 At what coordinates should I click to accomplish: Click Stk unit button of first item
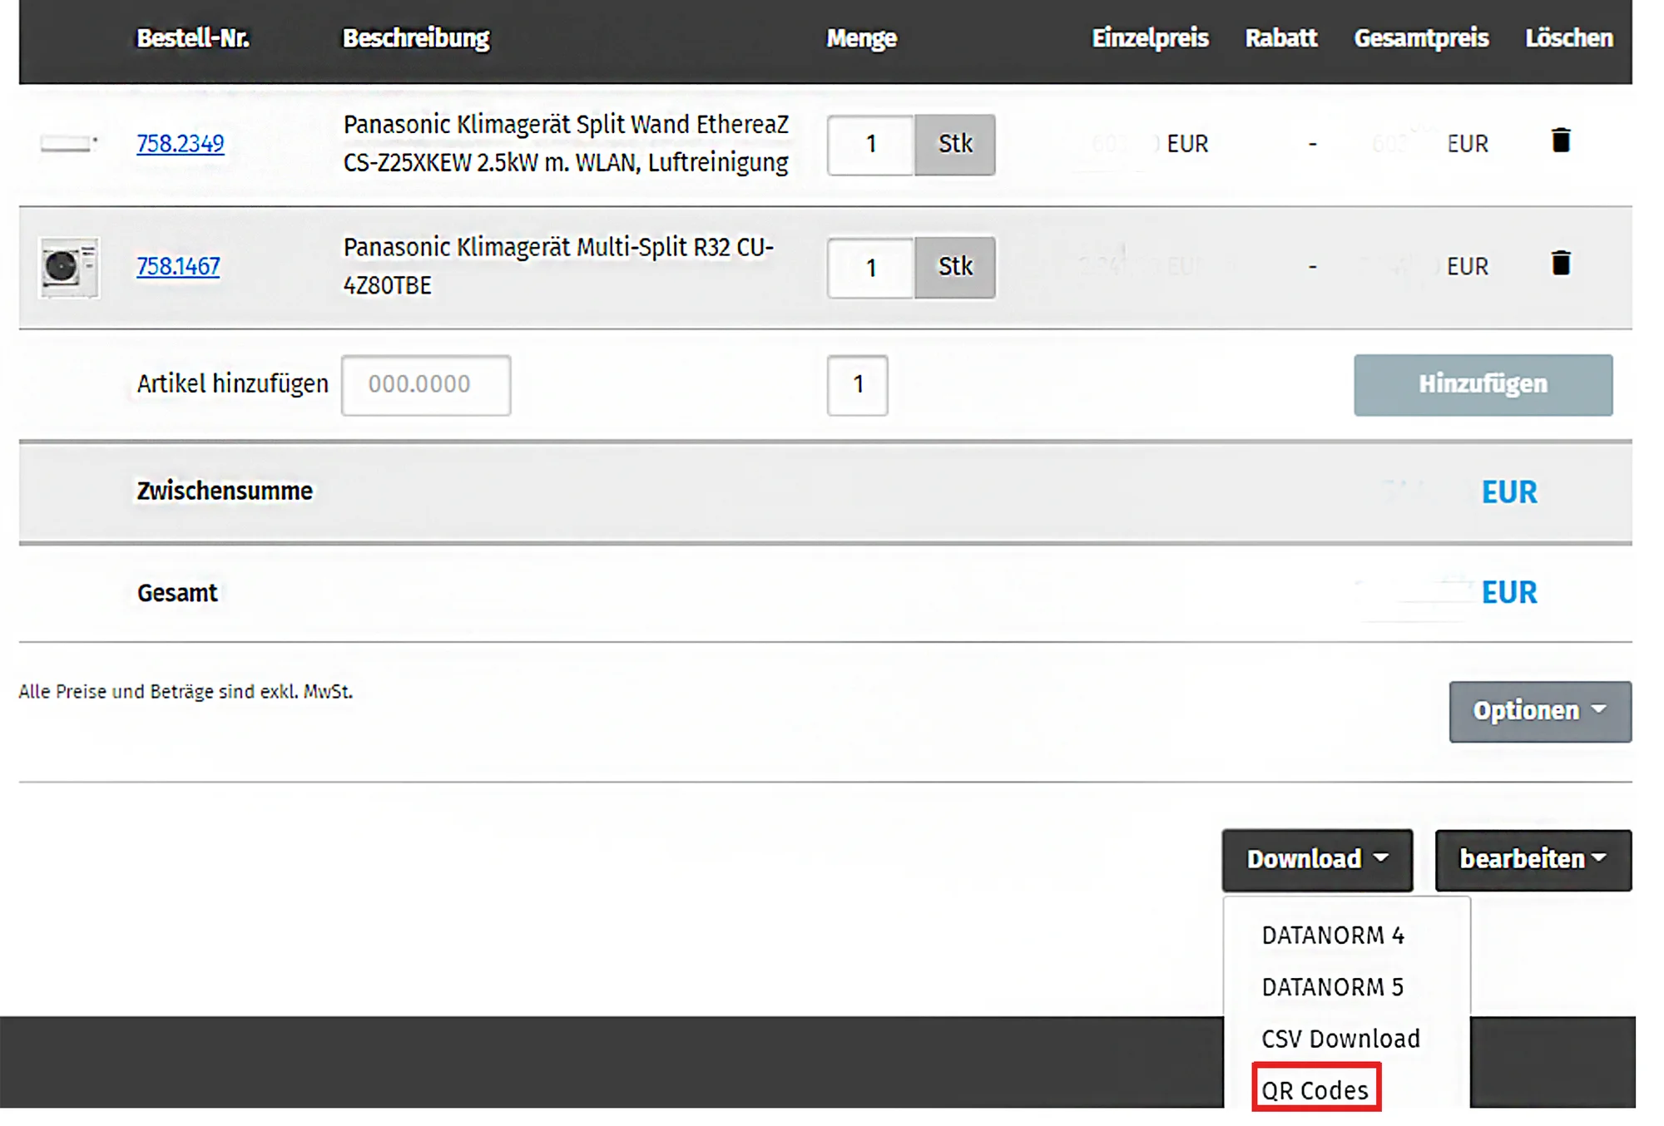[x=954, y=145]
